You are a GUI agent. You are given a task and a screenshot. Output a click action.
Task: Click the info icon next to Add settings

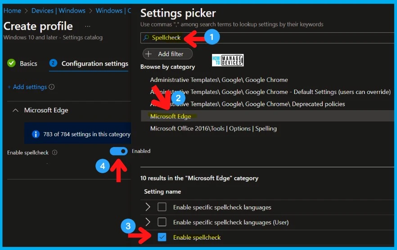point(52,87)
